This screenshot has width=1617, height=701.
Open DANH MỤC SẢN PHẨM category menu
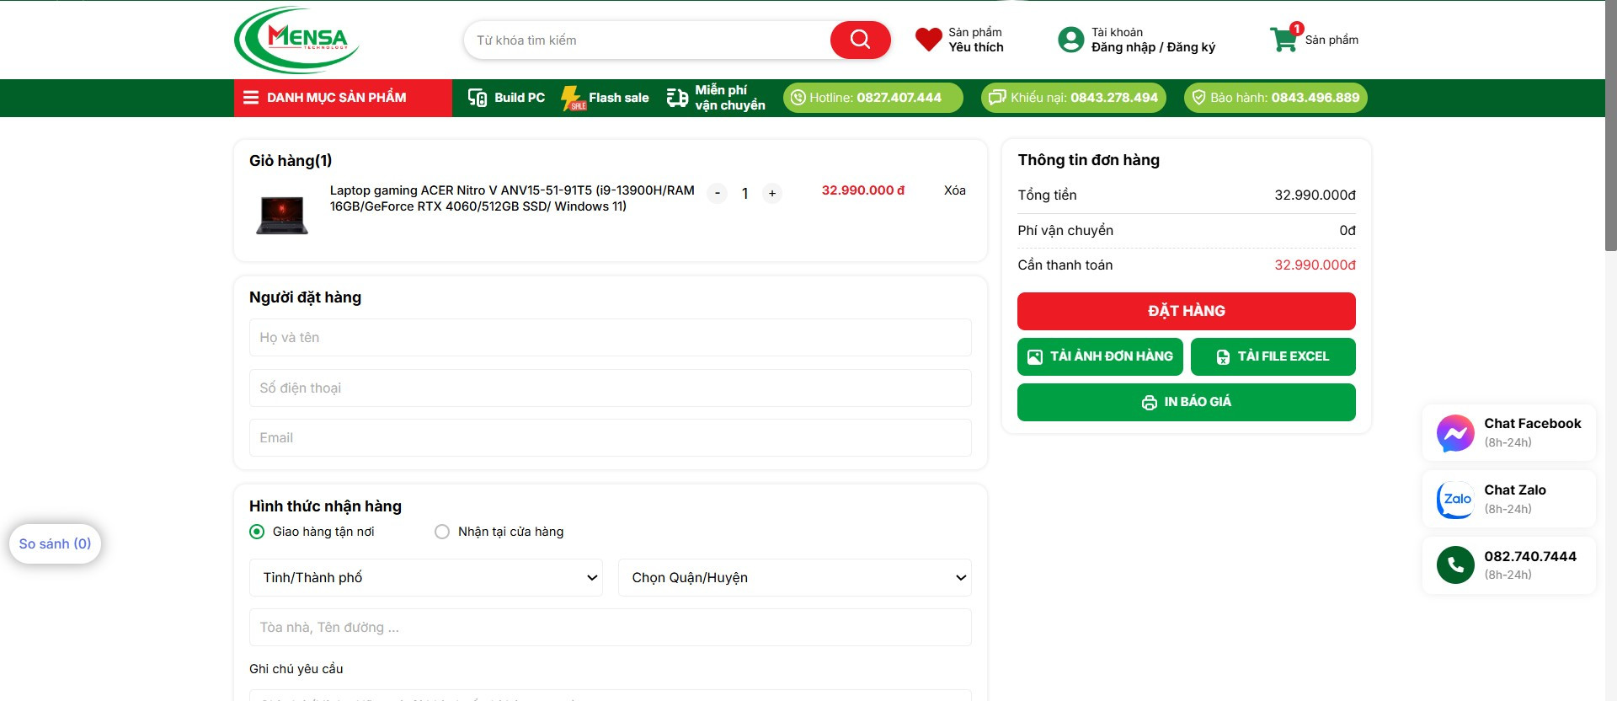(343, 98)
